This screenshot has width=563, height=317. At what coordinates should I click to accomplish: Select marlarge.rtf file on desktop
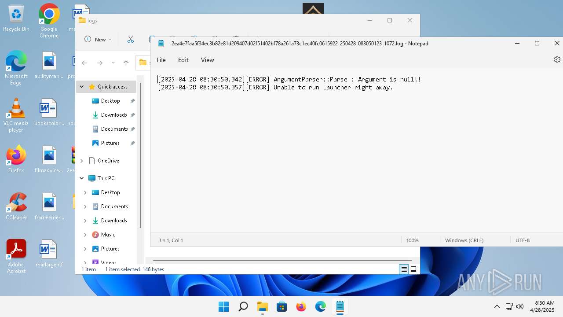point(49,254)
